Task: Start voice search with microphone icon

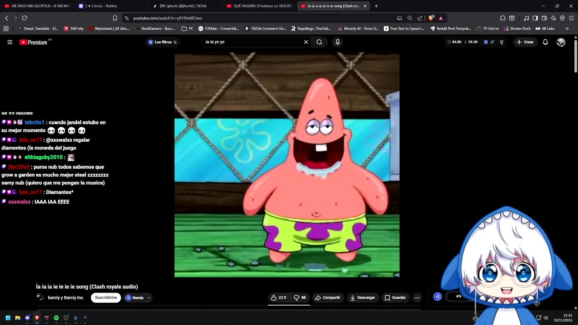Action: (337, 42)
